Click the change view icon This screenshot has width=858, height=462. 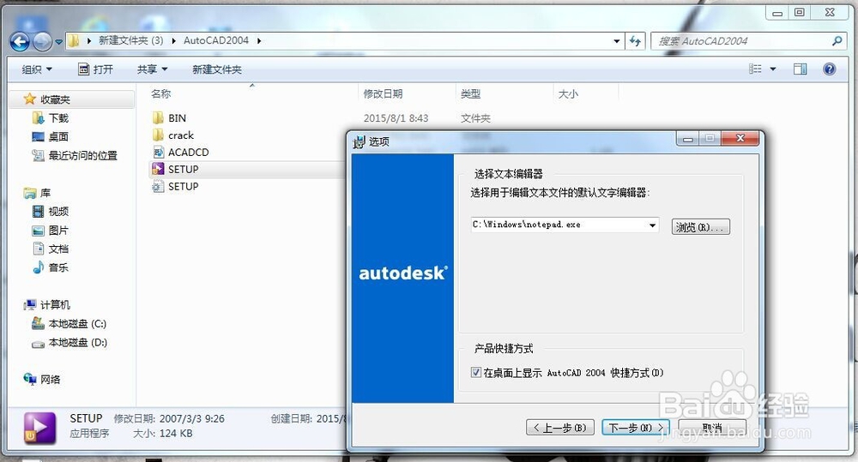pos(756,69)
